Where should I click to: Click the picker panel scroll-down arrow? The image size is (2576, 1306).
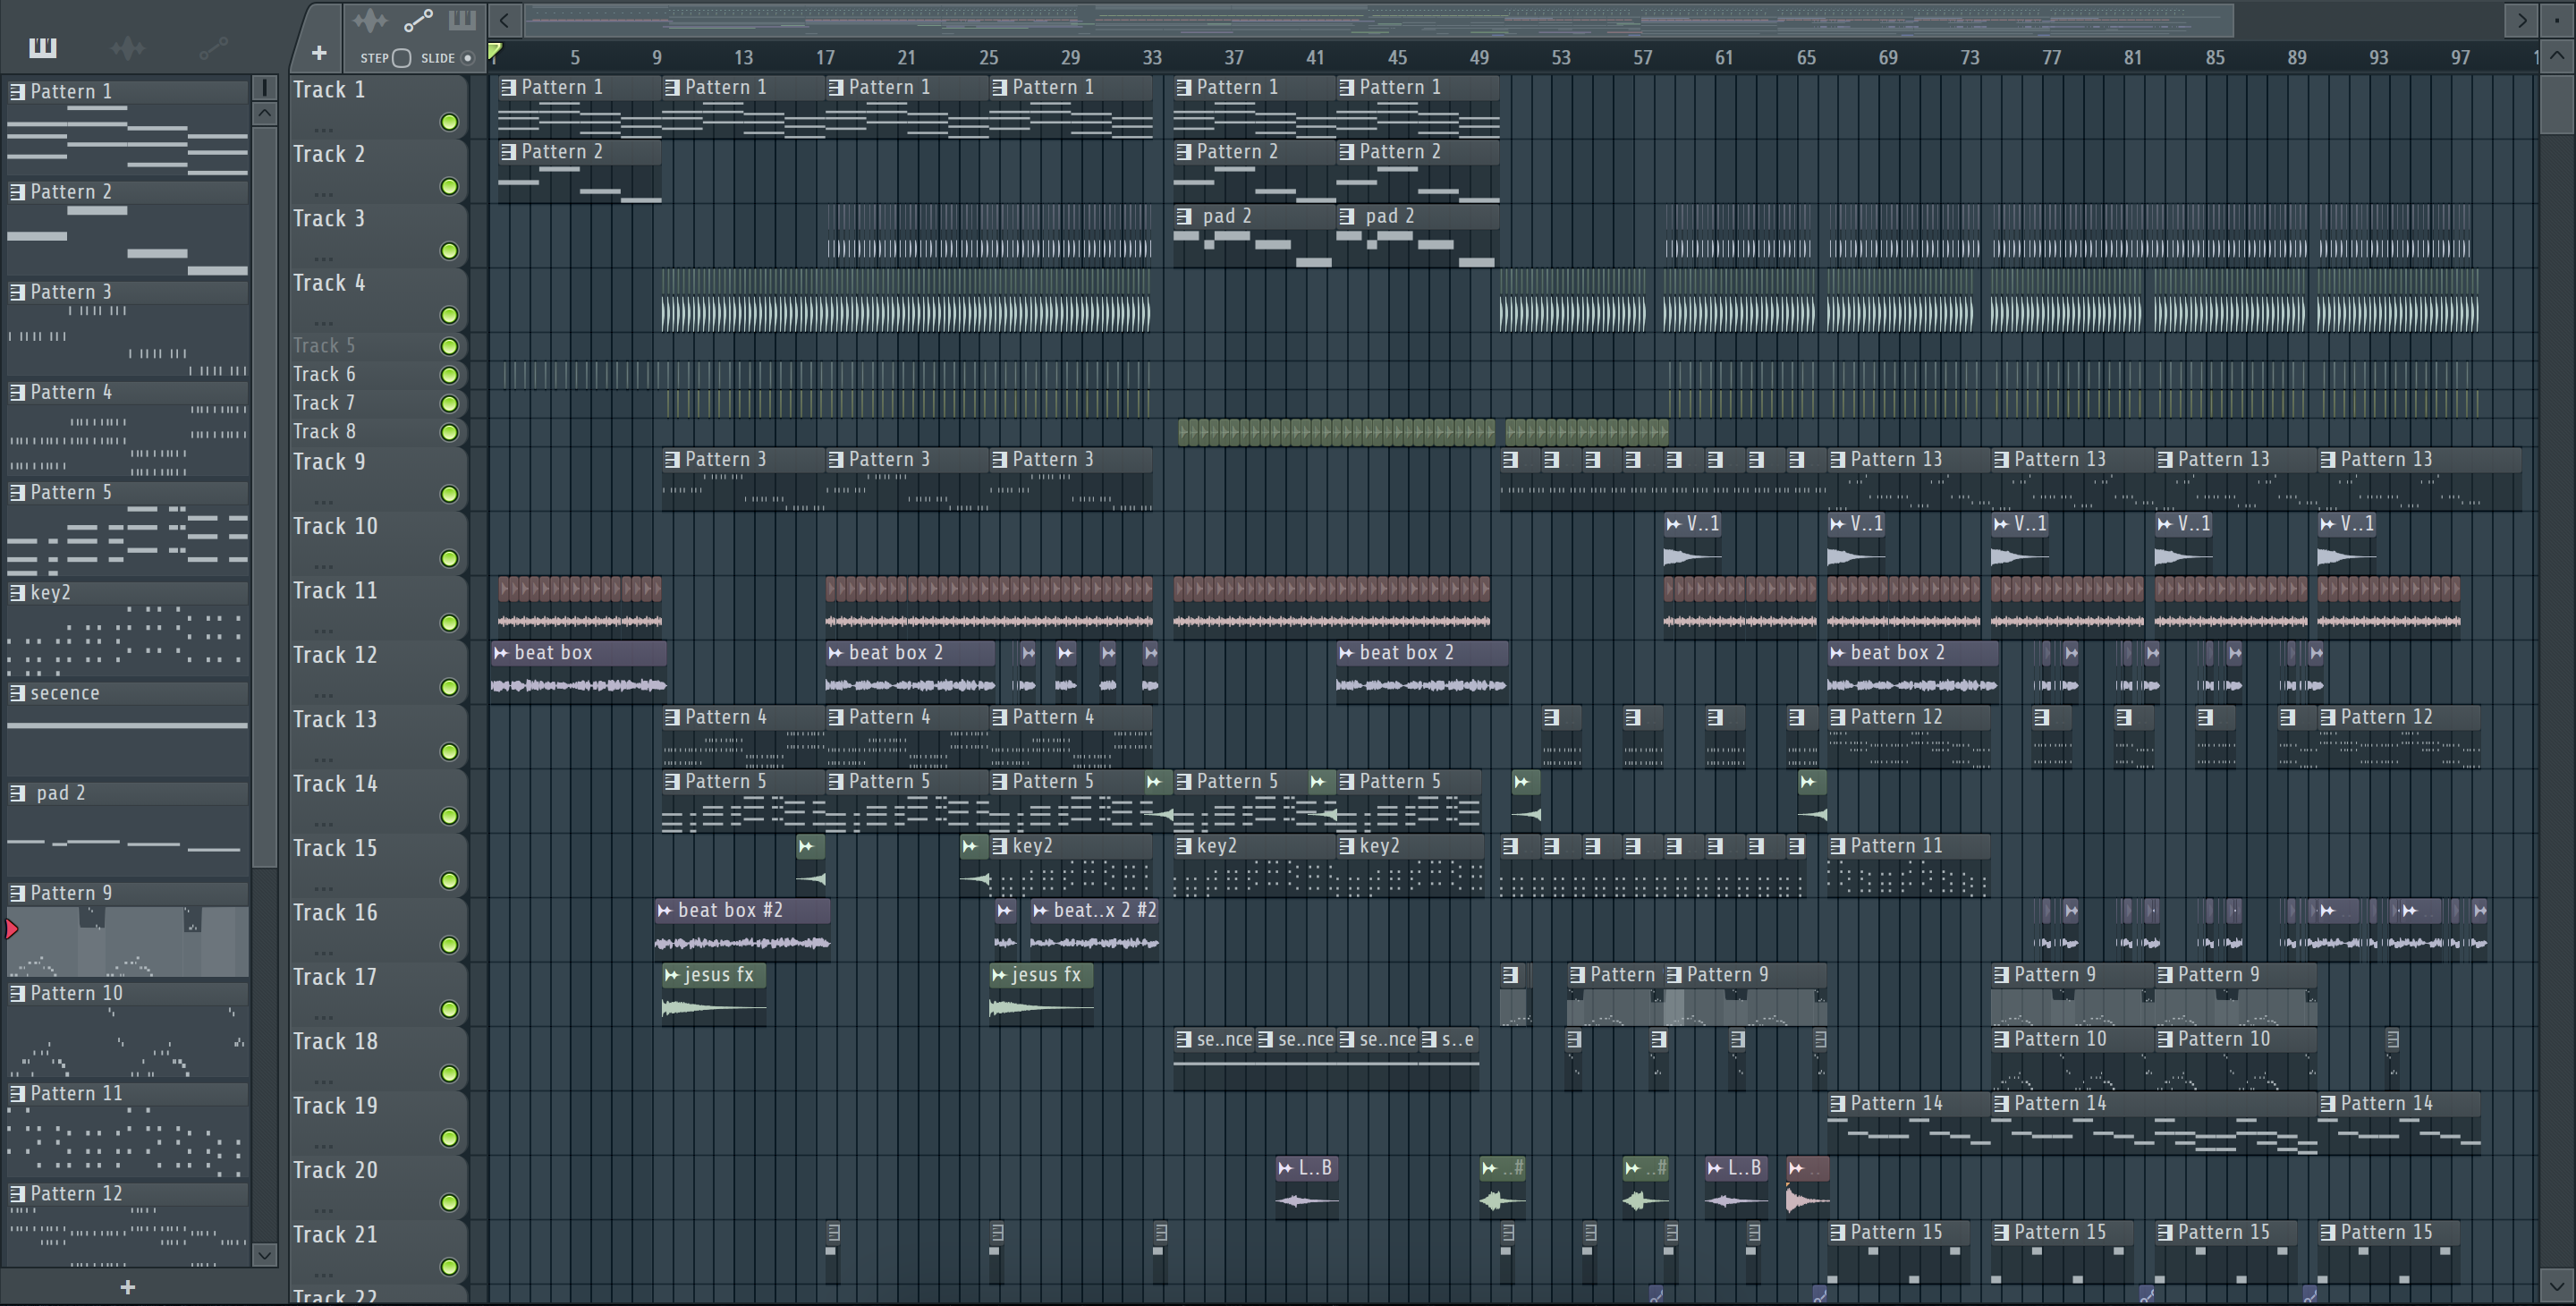(264, 1254)
